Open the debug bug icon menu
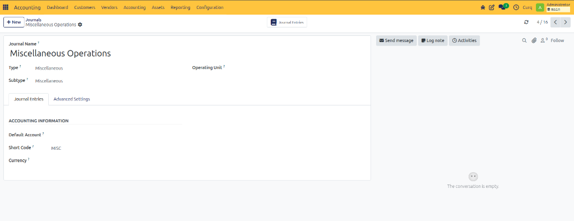Viewport: 574px width, 221px height. pyautogui.click(x=483, y=7)
